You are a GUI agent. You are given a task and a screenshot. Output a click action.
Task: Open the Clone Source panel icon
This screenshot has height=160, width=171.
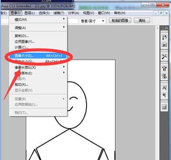pos(164,76)
